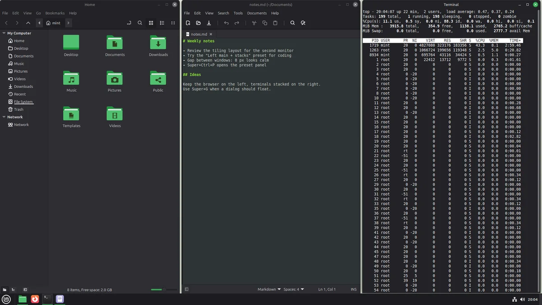This screenshot has width=542, height=305.
Task: Paste clipboard in the text editor
Action: click(x=275, y=23)
